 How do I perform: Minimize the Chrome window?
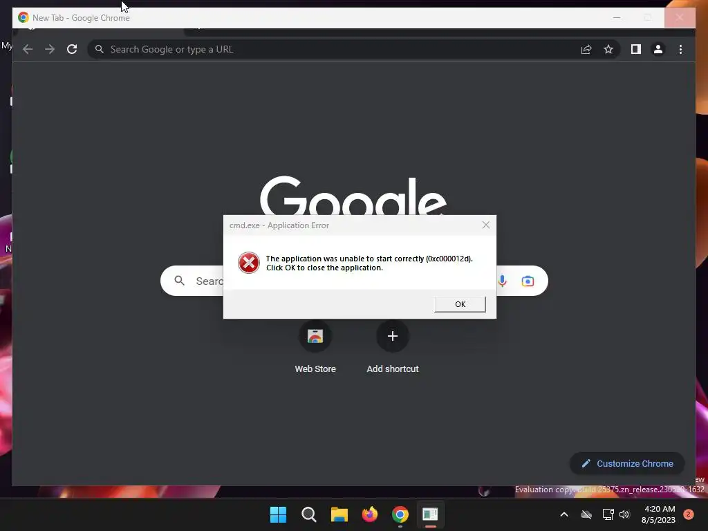pyautogui.click(x=617, y=17)
